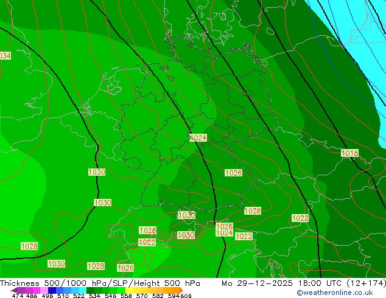Click the legend value 474
The image size is (386, 298).
pos(18,296)
